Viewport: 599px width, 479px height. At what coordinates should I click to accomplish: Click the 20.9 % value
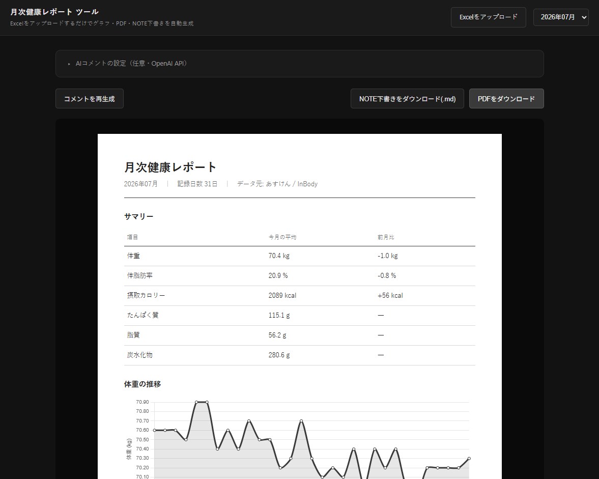pos(278,276)
